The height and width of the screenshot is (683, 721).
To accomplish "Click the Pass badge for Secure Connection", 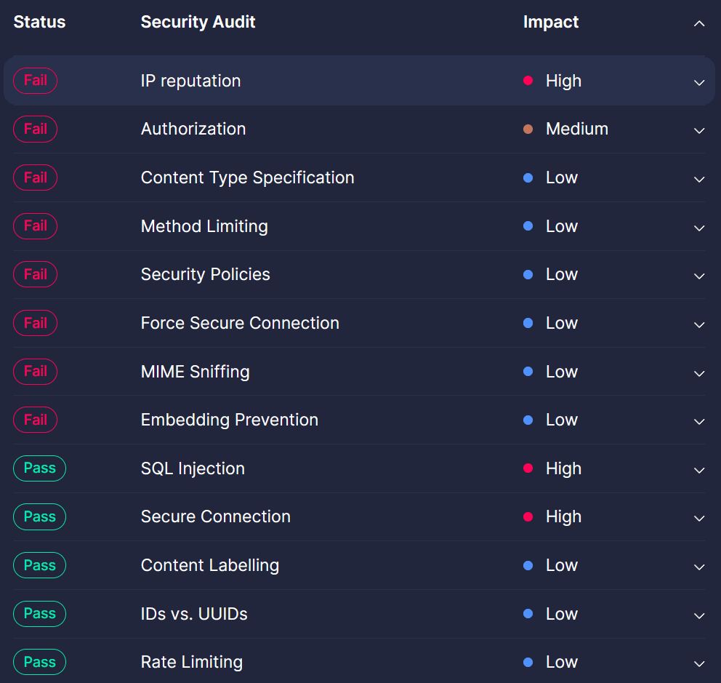I will click(x=39, y=516).
